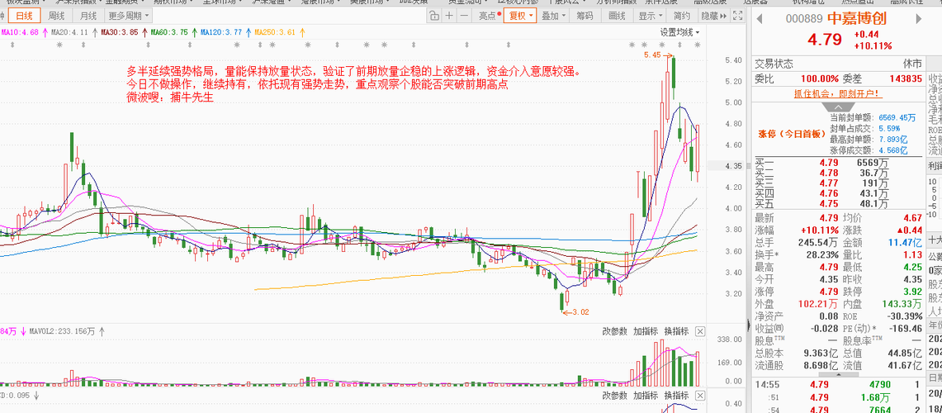Image resolution: width=942 pixels, height=413 pixels.
Task: Click 换指标 in volume panel
Action: tap(676, 331)
